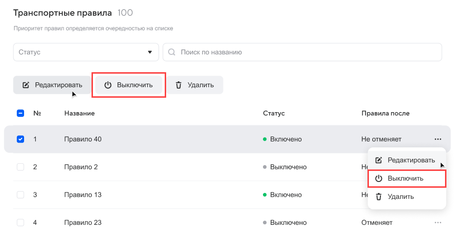Toggle the select-all checkbox in the table header
458x233 pixels.
[x=20, y=113]
